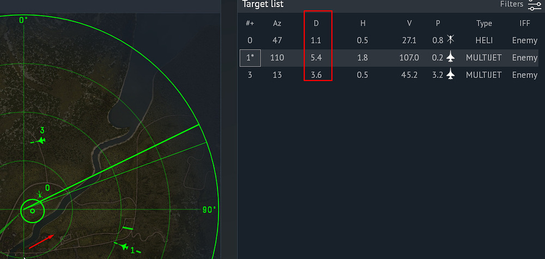Select the HELI type cell in row 0
The width and height of the screenshot is (545, 259).
click(x=484, y=40)
